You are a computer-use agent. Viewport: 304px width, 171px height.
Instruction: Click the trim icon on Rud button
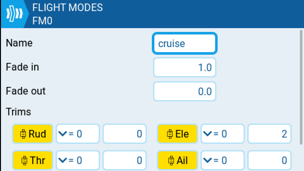23,134
